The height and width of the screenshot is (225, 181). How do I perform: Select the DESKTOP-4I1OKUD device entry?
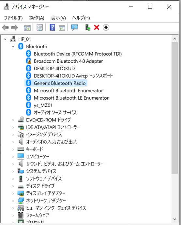[x=54, y=69]
